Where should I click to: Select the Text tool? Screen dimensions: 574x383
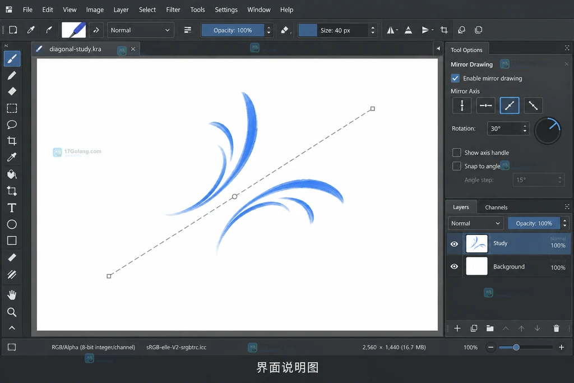[x=12, y=207]
